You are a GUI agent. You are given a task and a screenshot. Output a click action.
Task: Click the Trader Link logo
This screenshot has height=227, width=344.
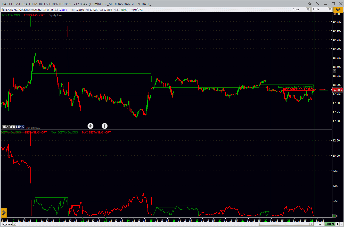pos(13,127)
